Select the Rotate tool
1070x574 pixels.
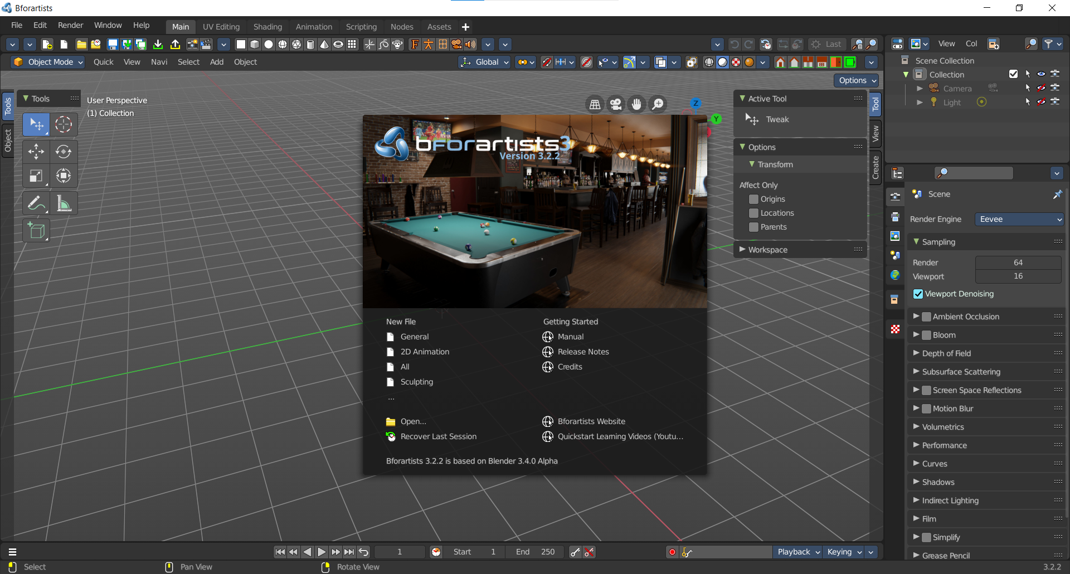(64, 152)
